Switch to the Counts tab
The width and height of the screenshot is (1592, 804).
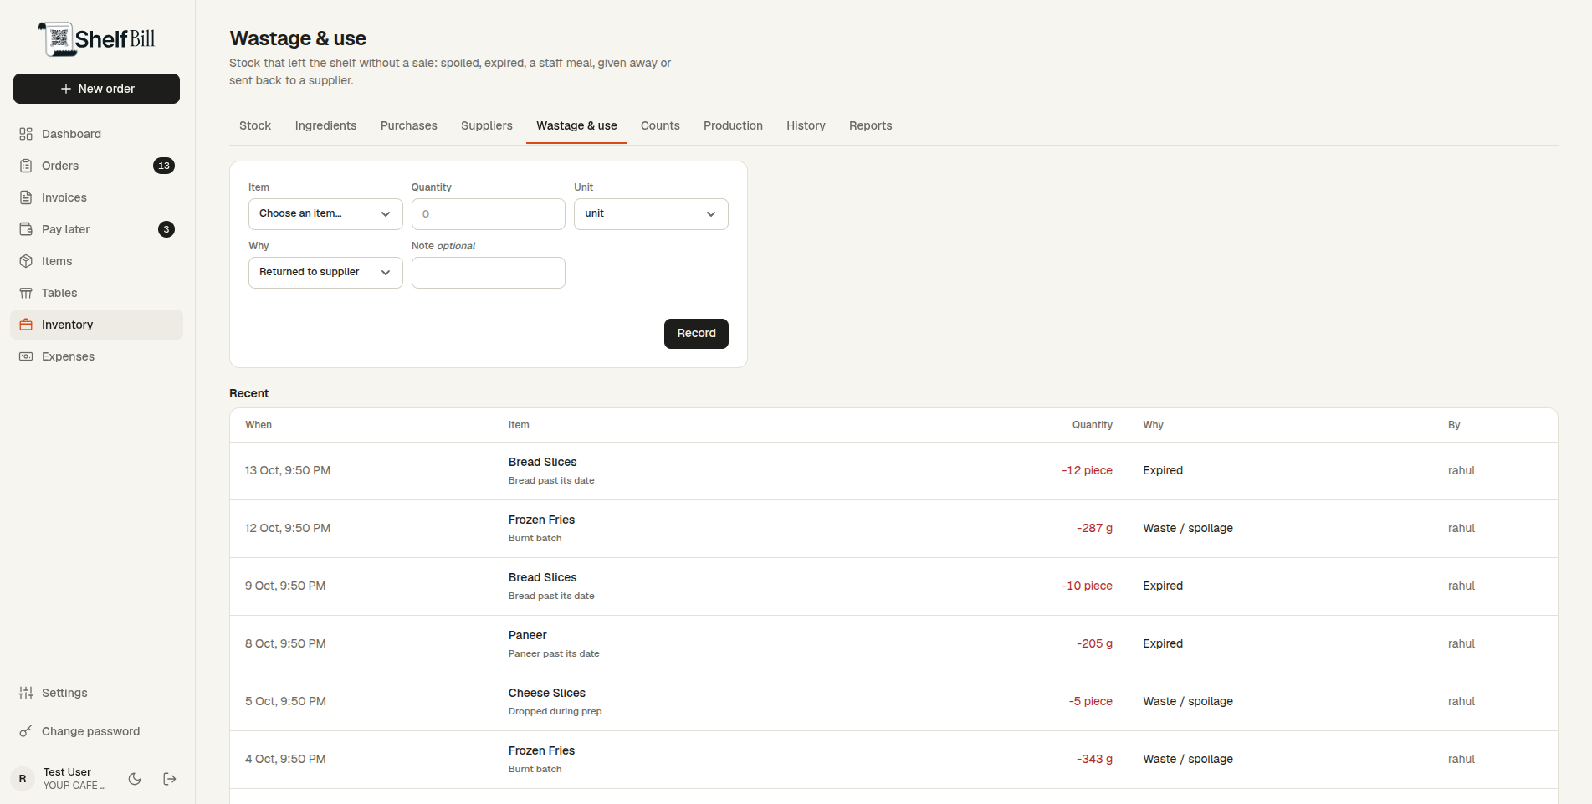(x=660, y=125)
